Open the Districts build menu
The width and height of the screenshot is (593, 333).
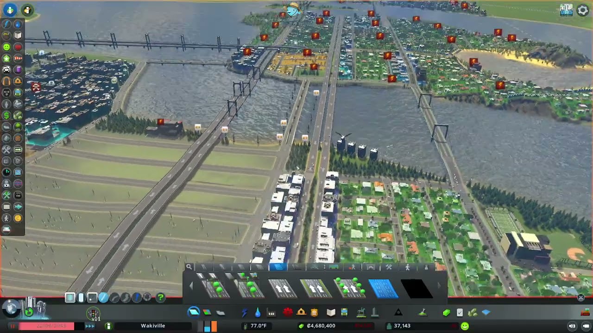click(221, 313)
